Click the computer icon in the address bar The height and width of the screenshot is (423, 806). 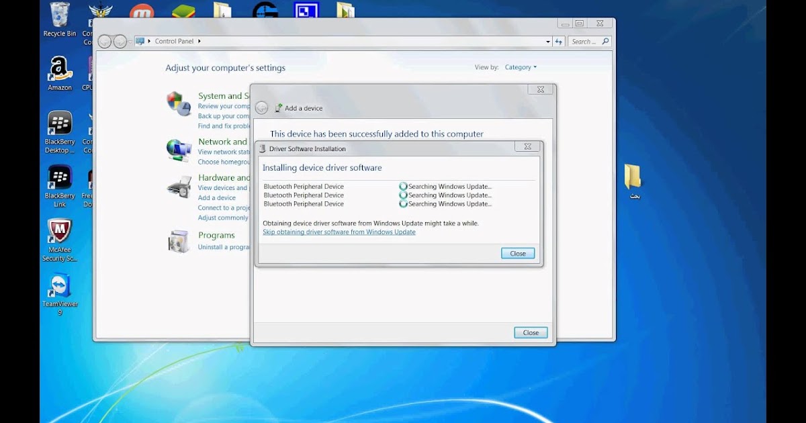[x=140, y=41]
